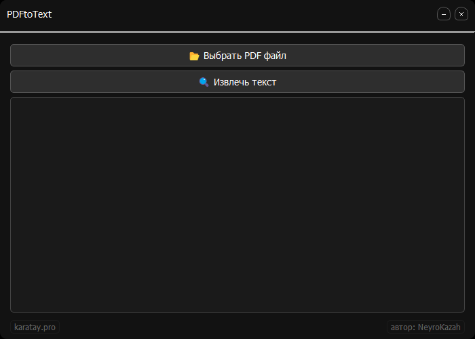Focus the empty extracted text area
Viewport: 475px width, 339px height.
[x=237, y=205]
